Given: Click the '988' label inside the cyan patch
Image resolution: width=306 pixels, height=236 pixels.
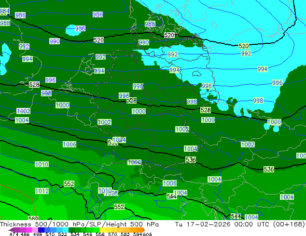Looking at the screenshot, I should click(80, 28).
